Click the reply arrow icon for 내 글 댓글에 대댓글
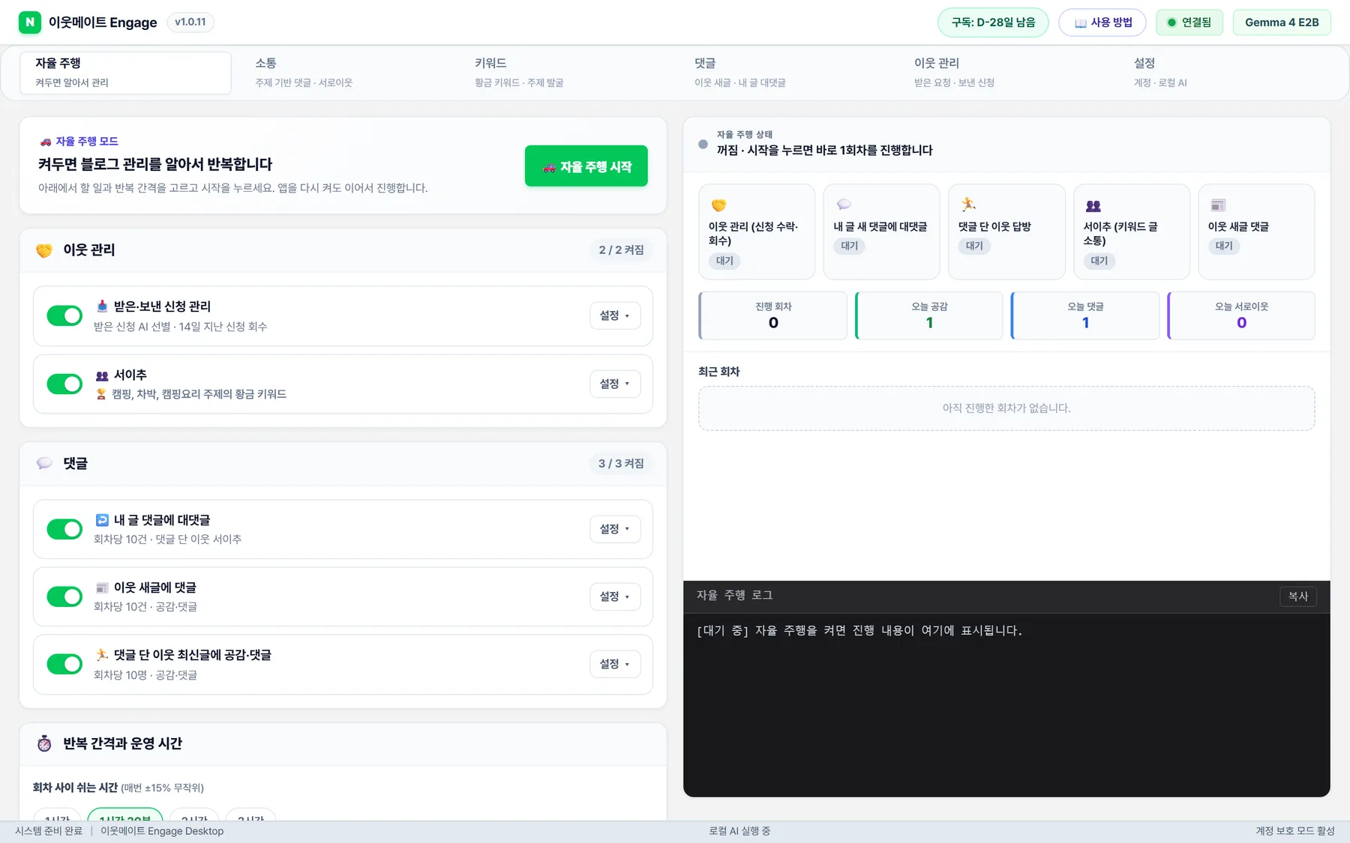This screenshot has width=1350, height=843. click(x=102, y=520)
